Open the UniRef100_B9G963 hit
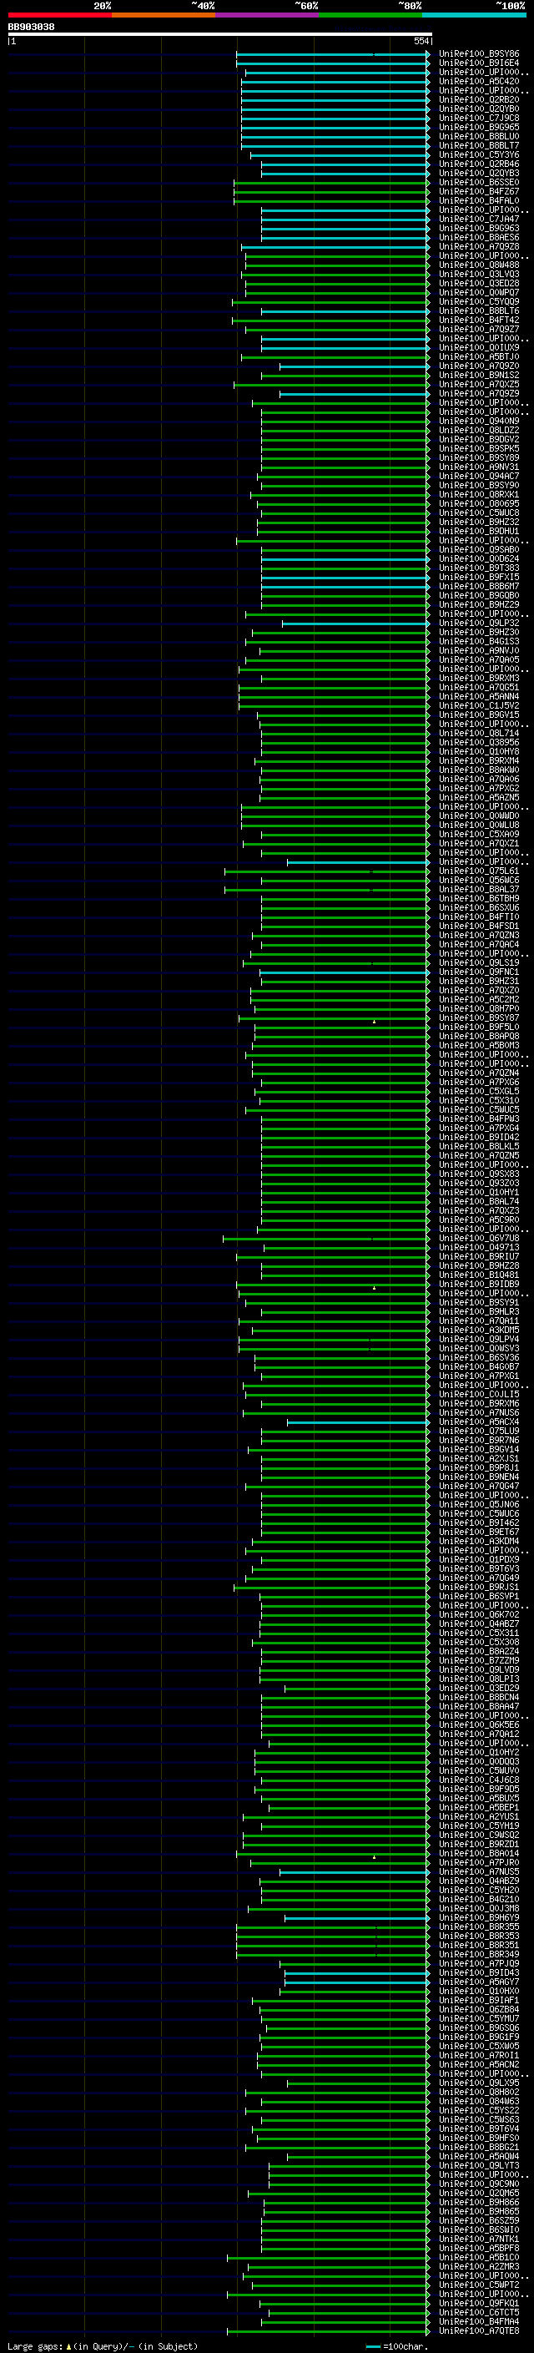This screenshot has height=2353, width=534. point(479,229)
